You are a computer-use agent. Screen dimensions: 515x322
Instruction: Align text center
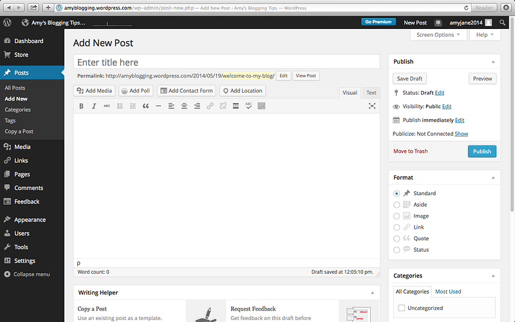coord(184,106)
